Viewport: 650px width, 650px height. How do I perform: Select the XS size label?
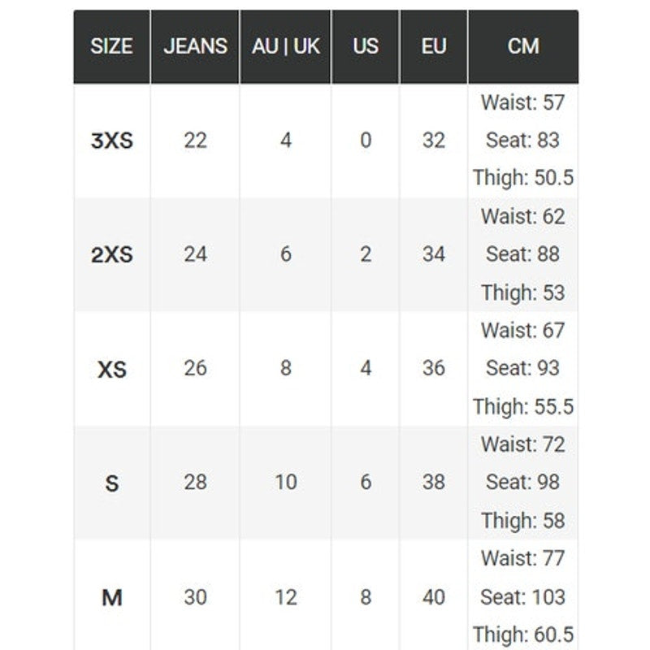(112, 369)
